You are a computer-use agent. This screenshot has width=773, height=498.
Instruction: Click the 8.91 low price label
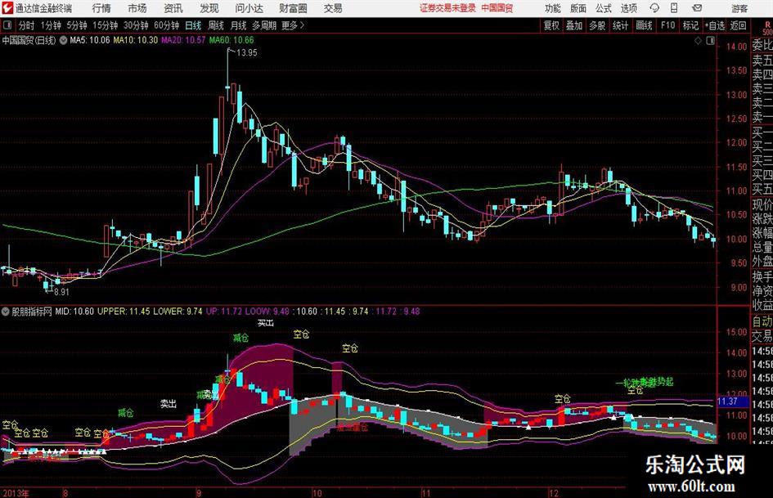click(61, 292)
